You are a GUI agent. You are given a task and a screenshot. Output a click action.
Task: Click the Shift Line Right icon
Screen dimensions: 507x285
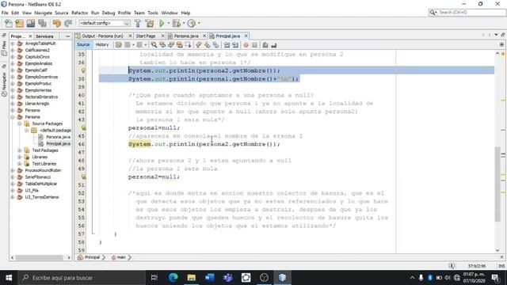click(x=235, y=45)
